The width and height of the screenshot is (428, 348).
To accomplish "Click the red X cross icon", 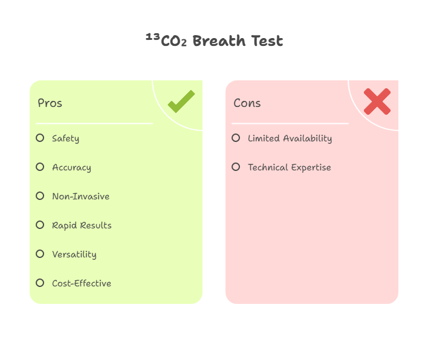I will 377,101.
